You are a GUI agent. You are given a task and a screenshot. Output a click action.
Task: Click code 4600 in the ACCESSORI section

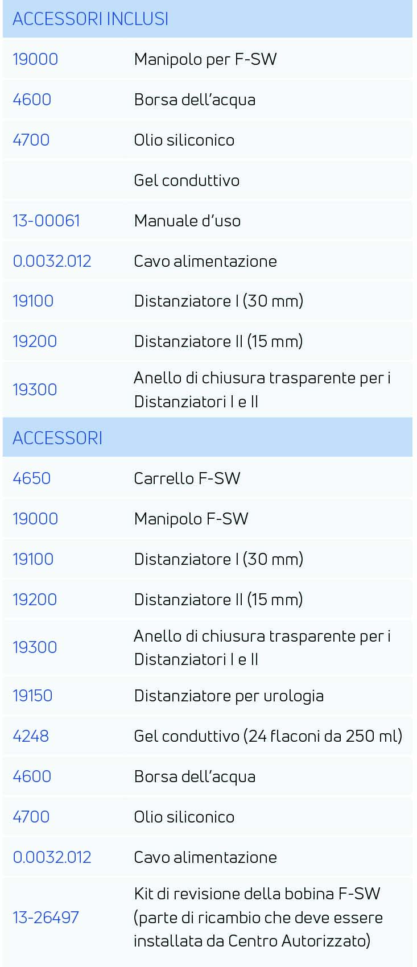coord(32,776)
